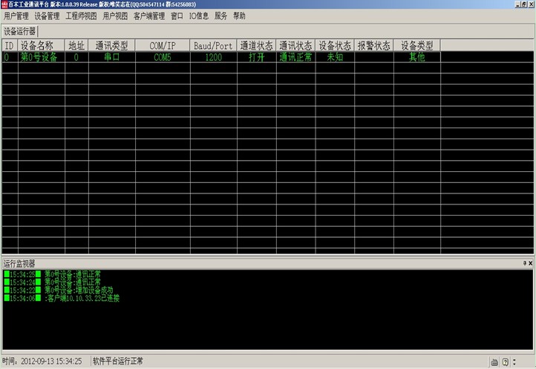This screenshot has width=536, height=369.
Task: Click the 打开 channel status cell
Action: [x=256, y=57]
